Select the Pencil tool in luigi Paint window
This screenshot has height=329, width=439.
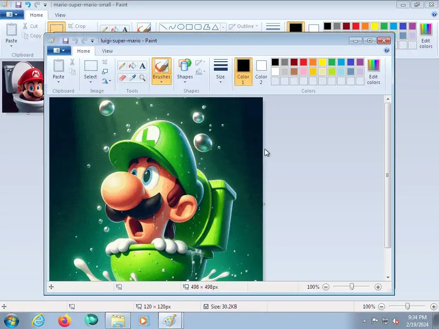coord(122,66)
